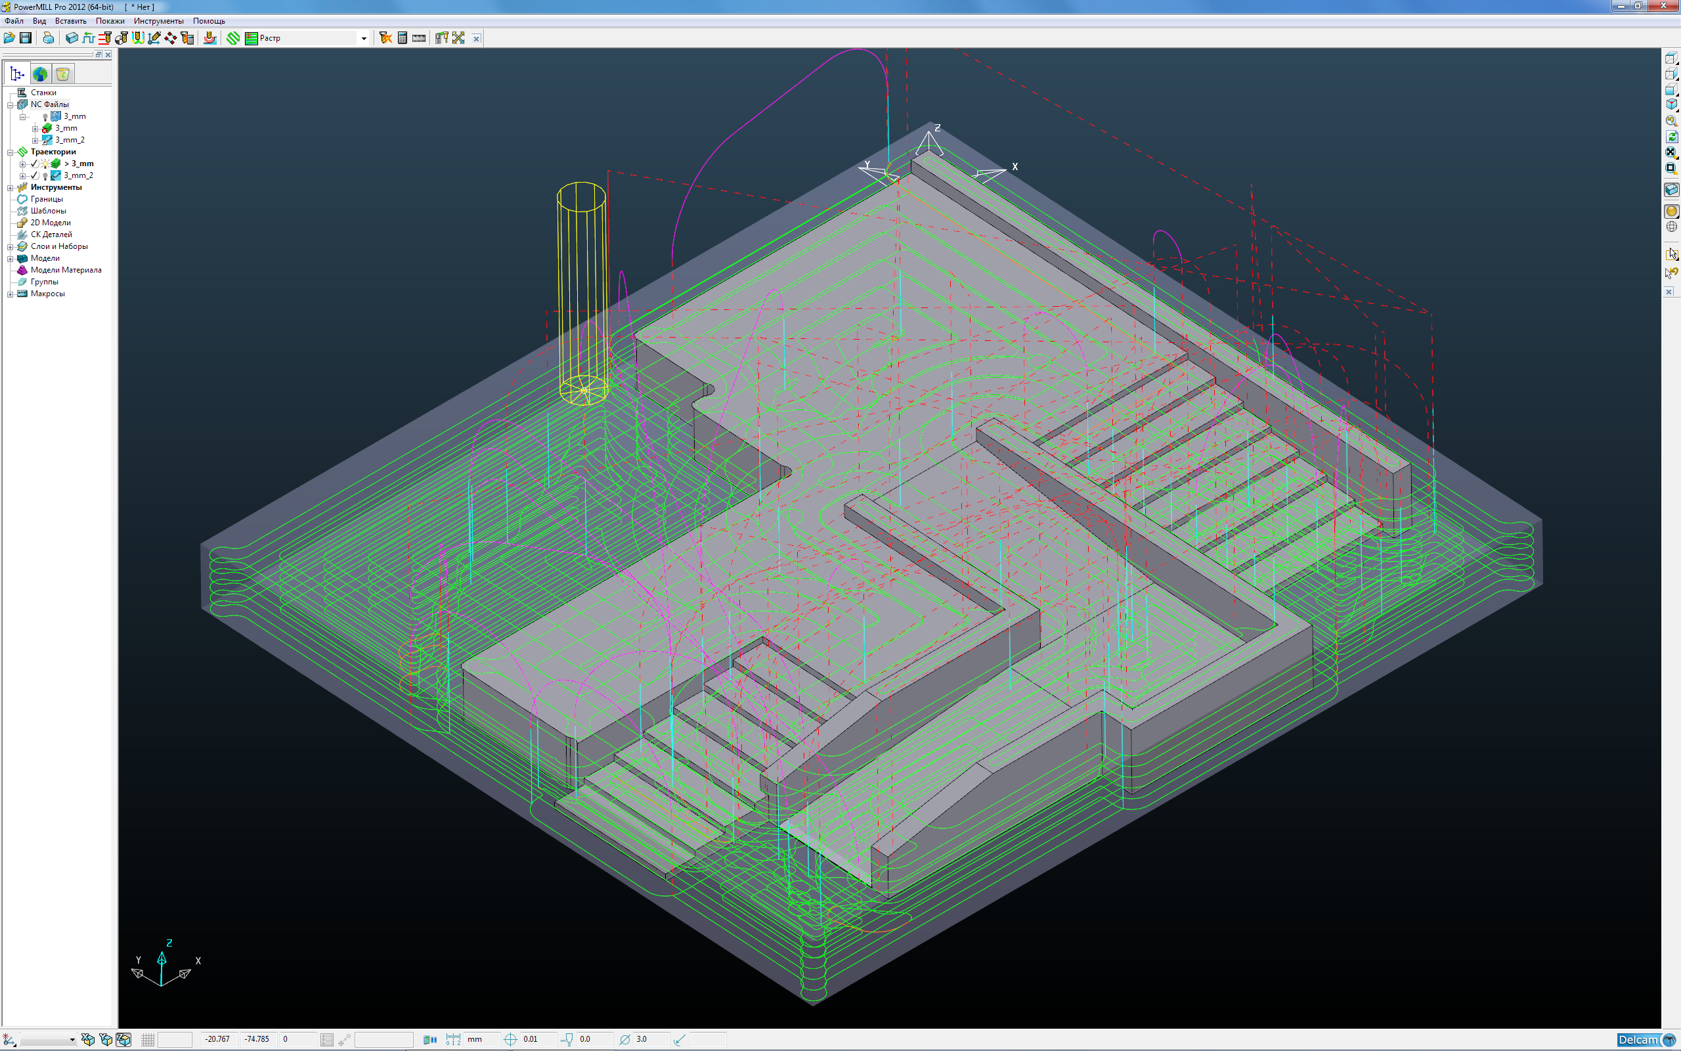
Task: Open the Recycle Bin explorer tab
Action: [62, 74]
